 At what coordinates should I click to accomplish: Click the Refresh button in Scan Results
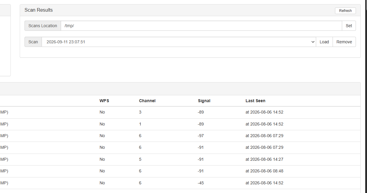tap(345, 11)
